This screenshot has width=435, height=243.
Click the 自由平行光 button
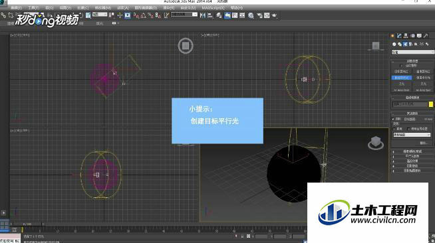[423, 78]
